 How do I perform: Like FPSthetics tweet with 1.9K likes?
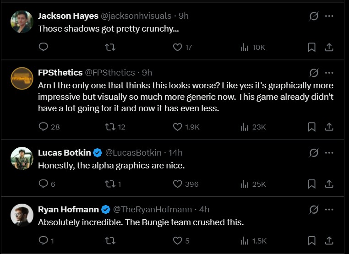[178, 127]
